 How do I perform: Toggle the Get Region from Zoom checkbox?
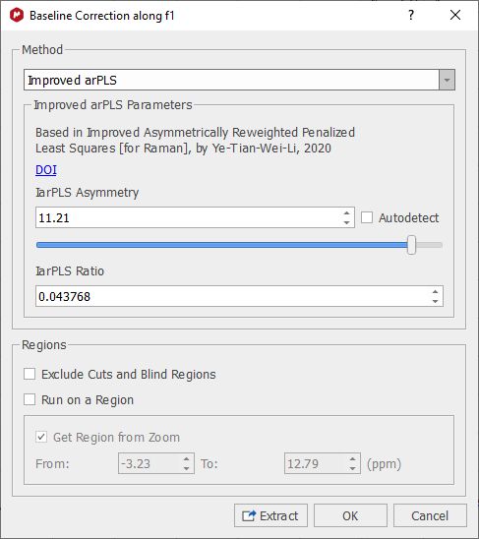coord(41,438)
